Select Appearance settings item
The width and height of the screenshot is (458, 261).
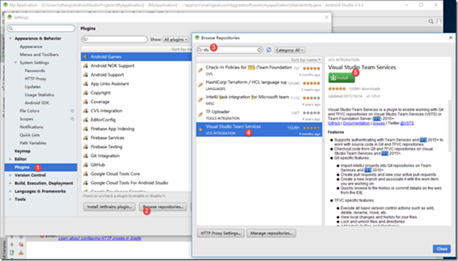tap(31, 46)
